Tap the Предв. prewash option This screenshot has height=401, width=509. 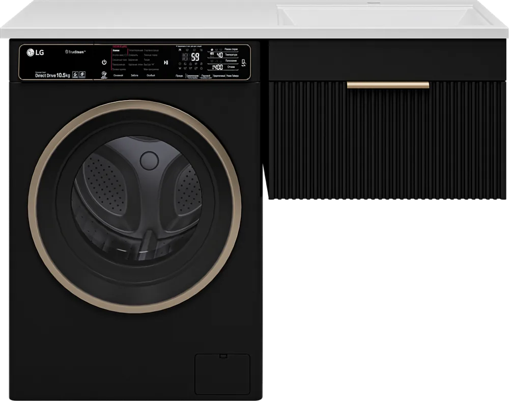tap(179, 76)
